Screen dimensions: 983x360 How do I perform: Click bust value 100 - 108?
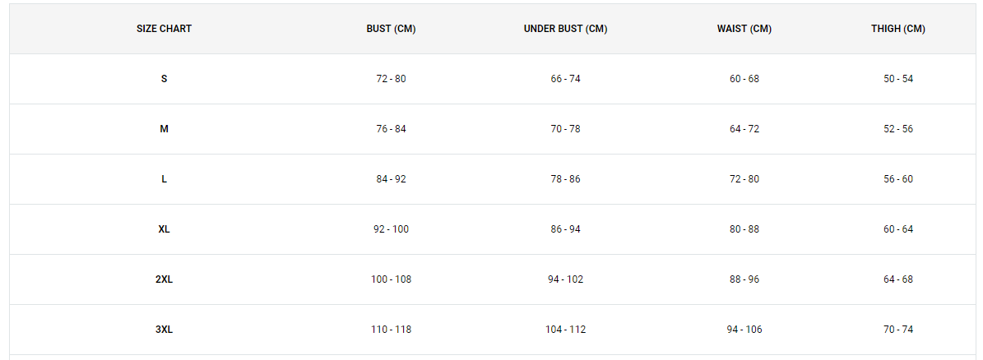pos(392,279)
